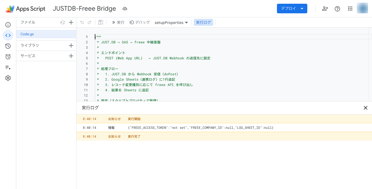This screenshot has width=372, height=189.
Task: Add a library with plus icon
Action: [71, 46]
